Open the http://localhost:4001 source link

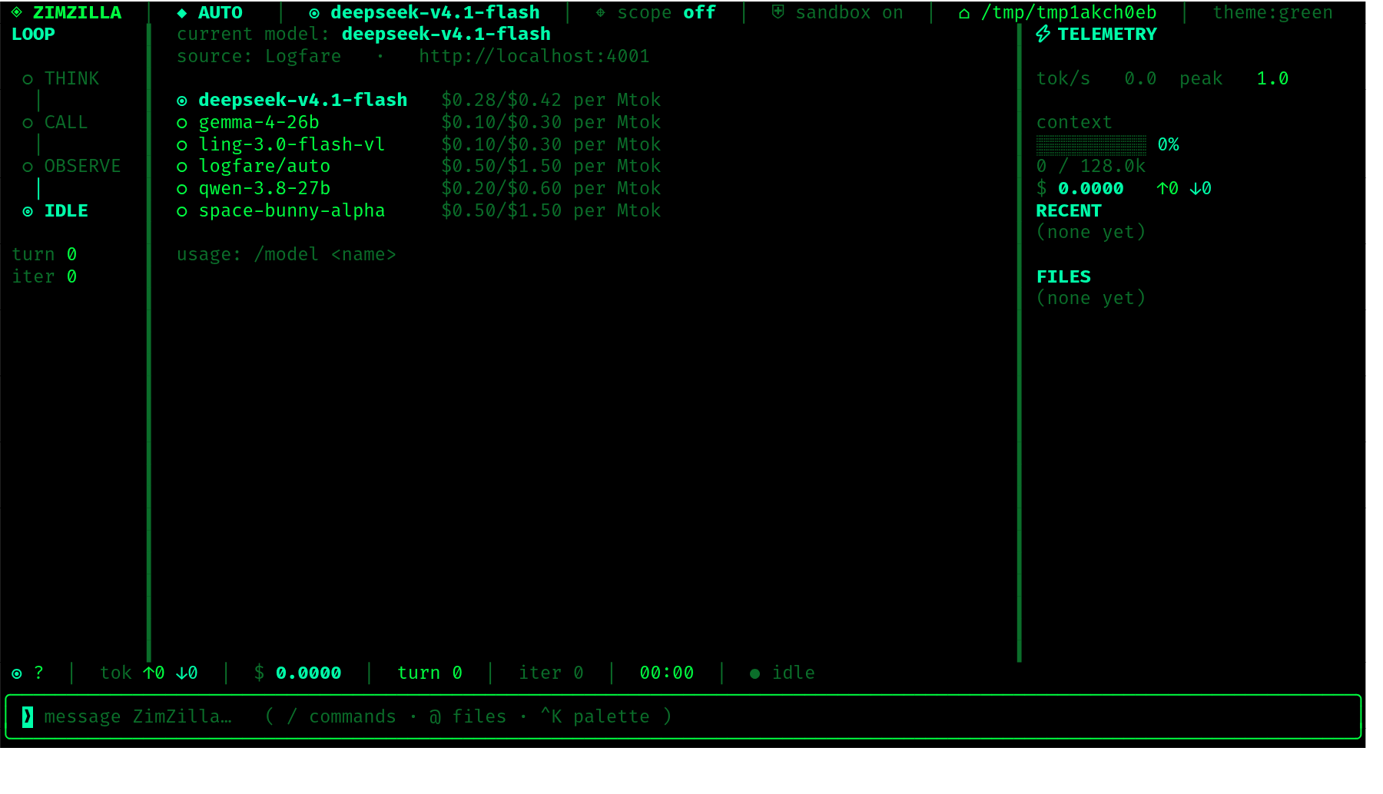click(534, 56)
